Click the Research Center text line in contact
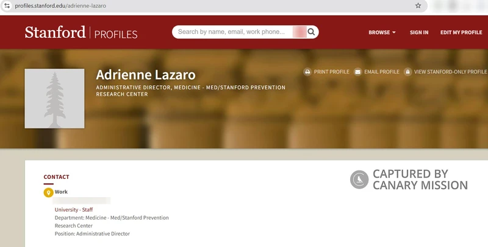The width and height of the screenshot is (488, 247). (73, 226)
